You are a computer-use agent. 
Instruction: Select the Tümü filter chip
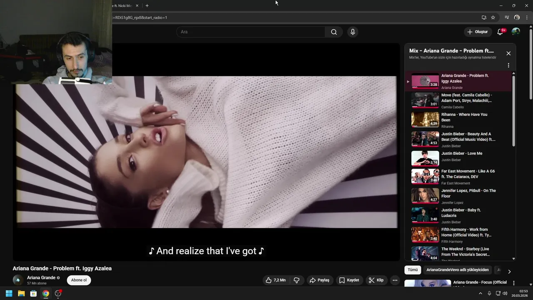[x=413, y=270]
